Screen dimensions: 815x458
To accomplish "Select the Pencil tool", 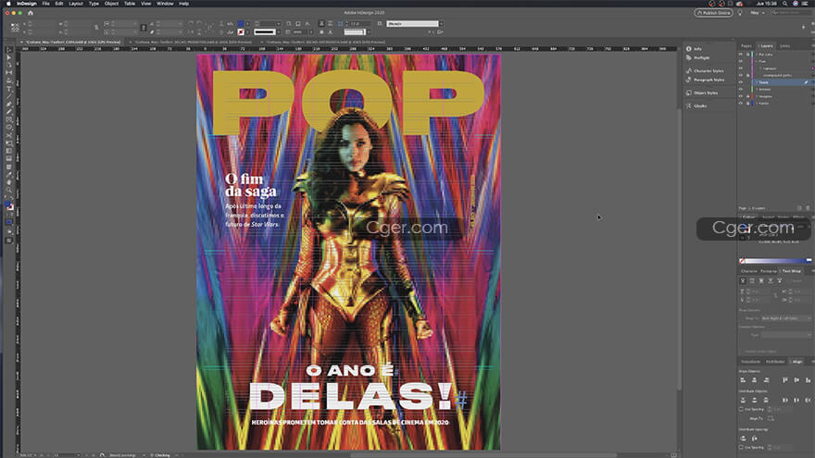I will click(9, 112).
